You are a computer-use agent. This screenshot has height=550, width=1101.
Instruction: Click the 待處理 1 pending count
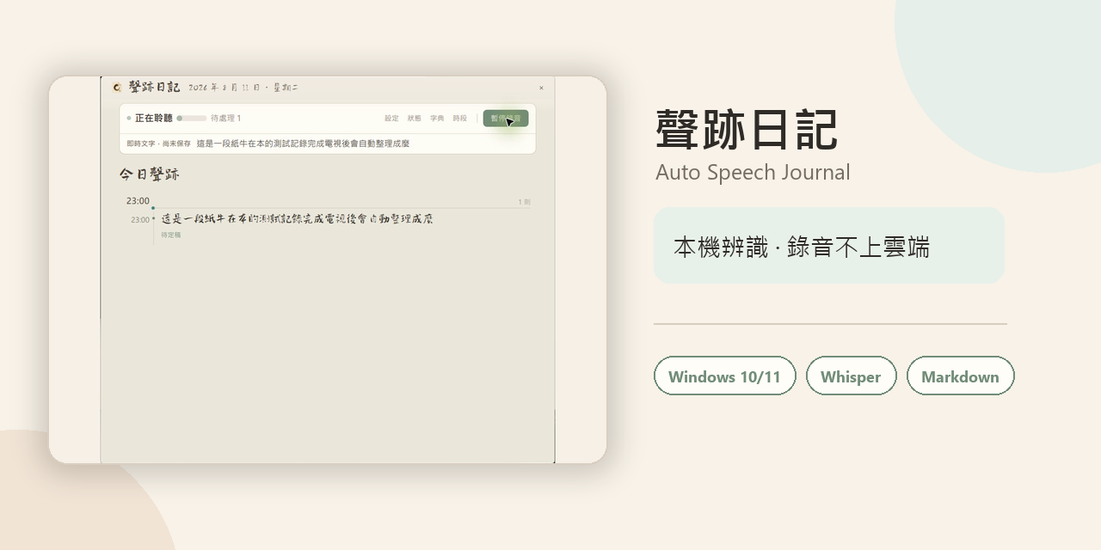(226, 119)
